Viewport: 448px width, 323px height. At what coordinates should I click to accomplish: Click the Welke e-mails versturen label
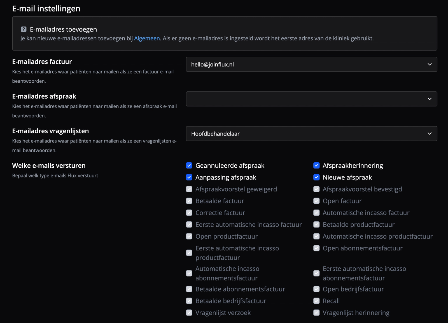(x=49, y=165)
